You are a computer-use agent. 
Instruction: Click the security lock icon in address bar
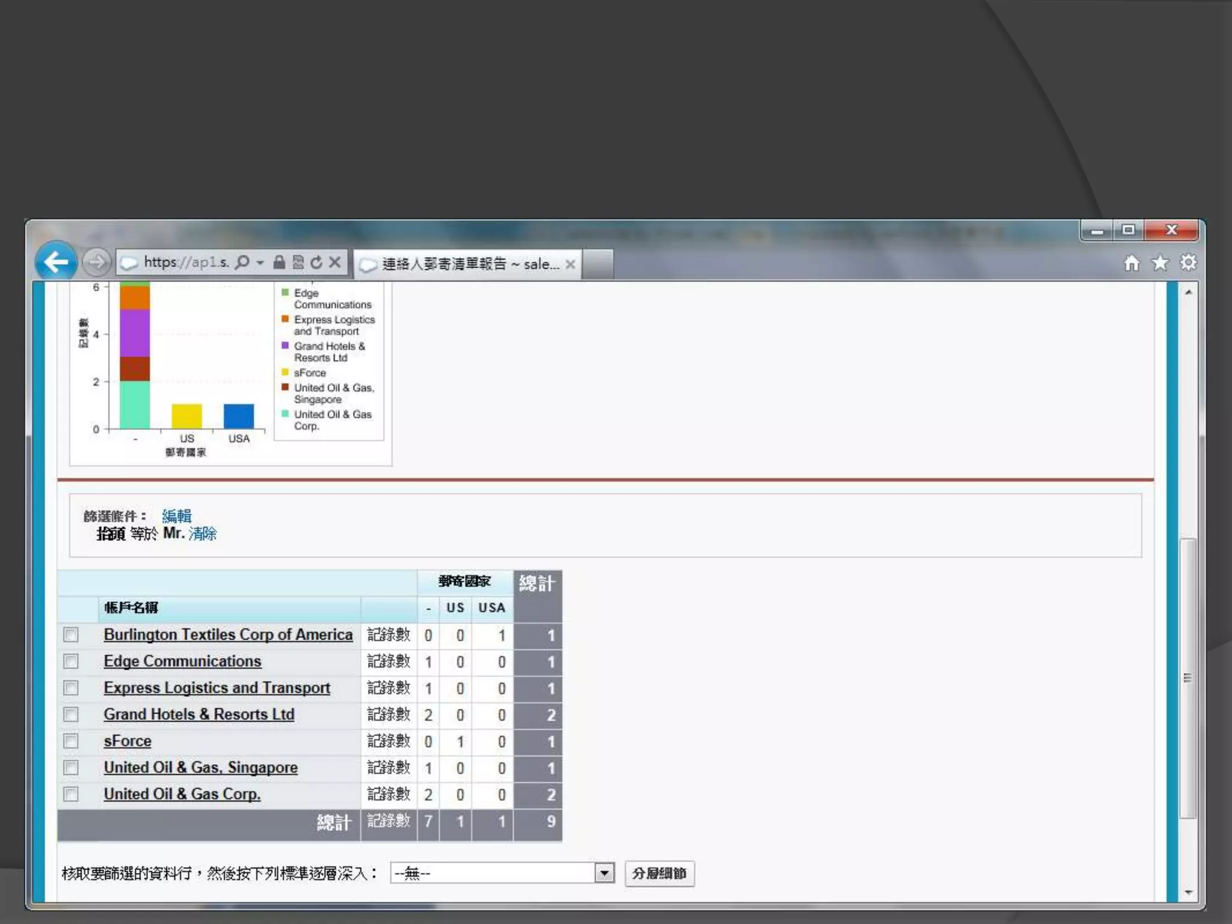click(x=279, y=262)
